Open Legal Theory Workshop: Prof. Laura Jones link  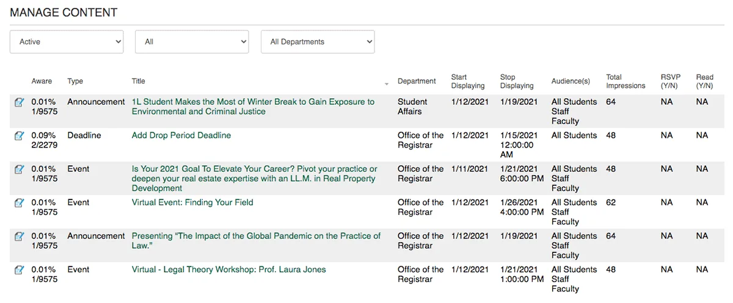229,269
